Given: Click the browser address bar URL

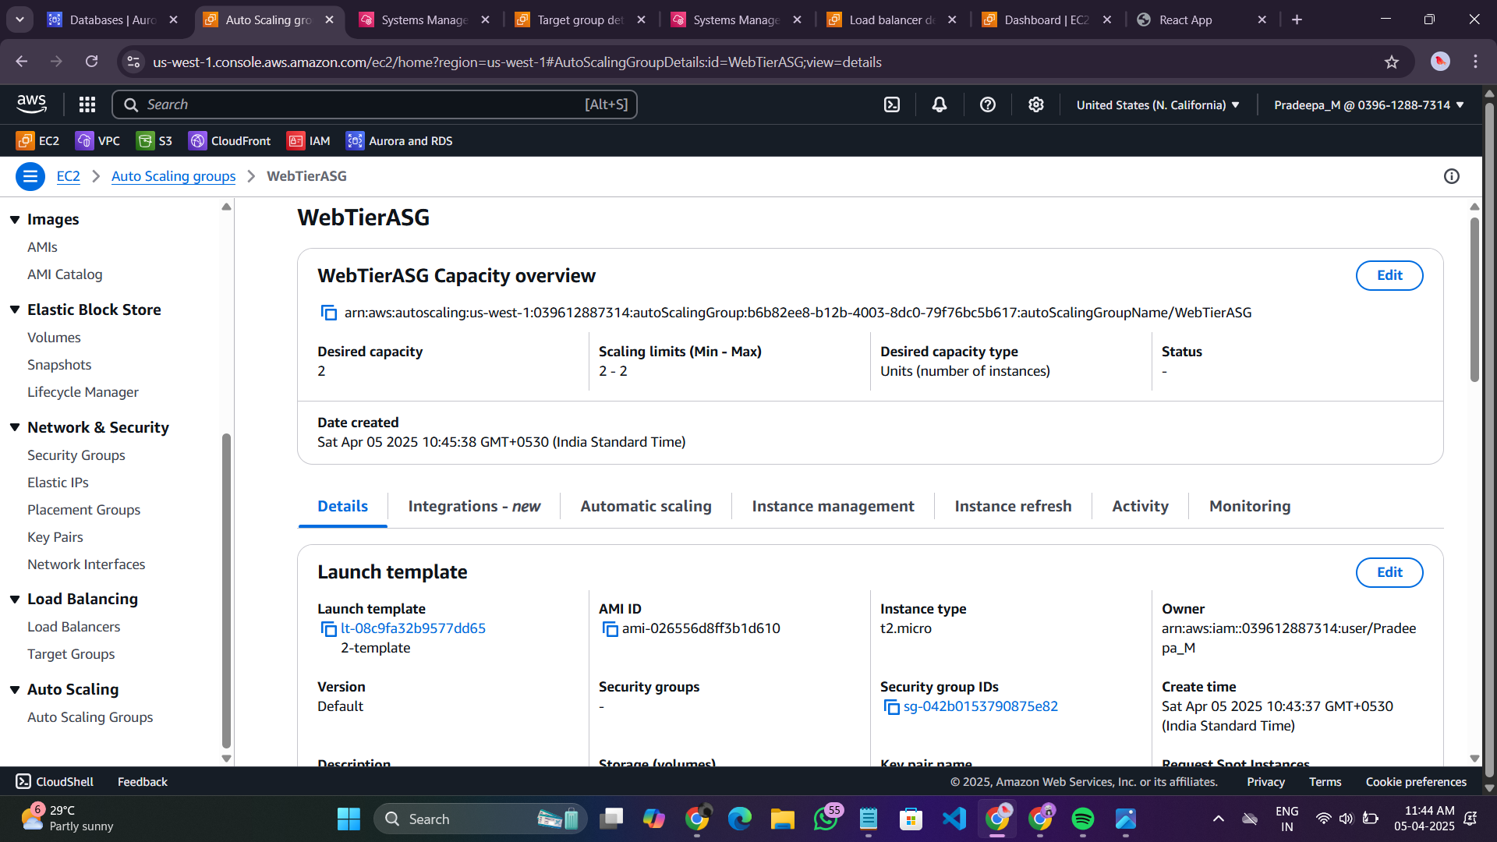Looking at the screenshot, I should point(517,62).
